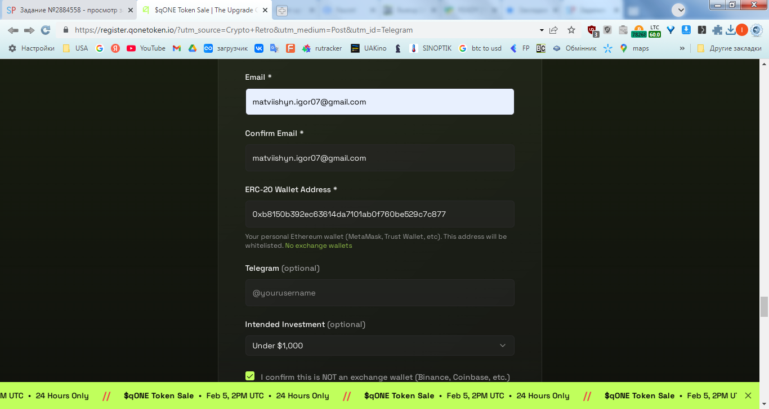Show hidden bookmarks with double chevron
The image size is (769, 409).
tap(682, 48)
